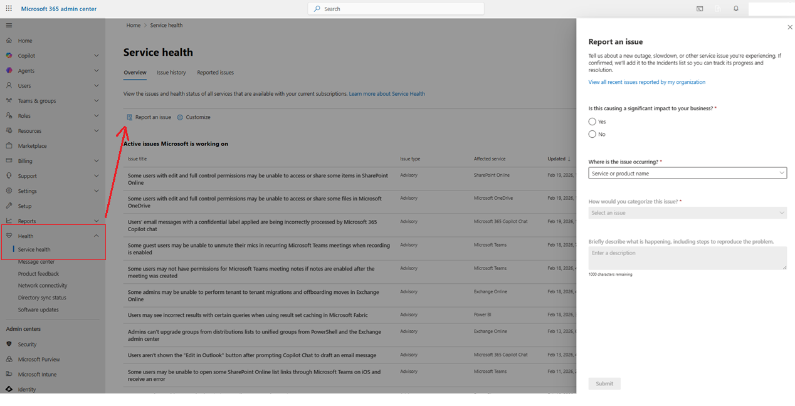Image resolution: width=795 pixels, height=406 pixels.
Task: Open Software updates in sidebar
Action: click(x=38, y=310)
